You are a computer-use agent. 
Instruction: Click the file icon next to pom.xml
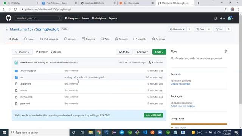tap(16, 104)
